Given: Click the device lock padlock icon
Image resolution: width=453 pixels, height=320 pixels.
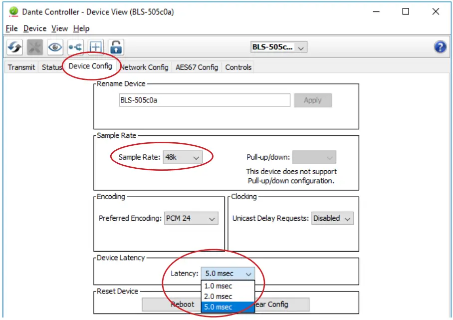Looking at the screenshot, I should pyautogui.click(x=116, y=47).
